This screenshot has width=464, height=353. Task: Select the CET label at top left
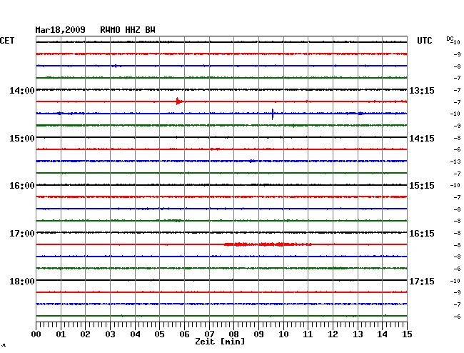click(7, 41)
